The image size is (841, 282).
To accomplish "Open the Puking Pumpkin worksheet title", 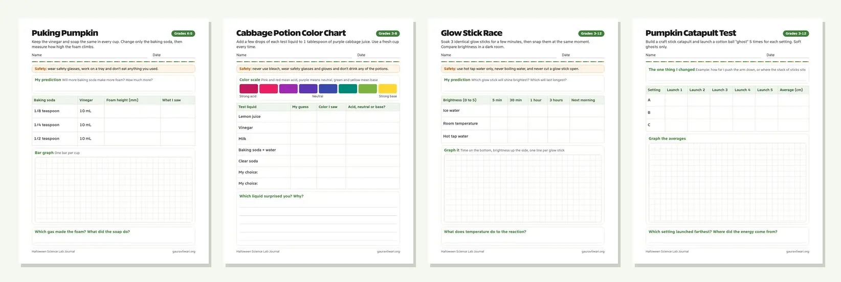I will coord(65,33).
